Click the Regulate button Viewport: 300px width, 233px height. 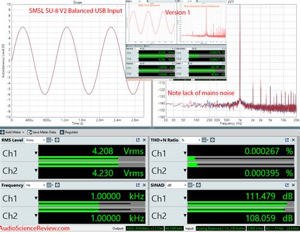click(69, 132)
